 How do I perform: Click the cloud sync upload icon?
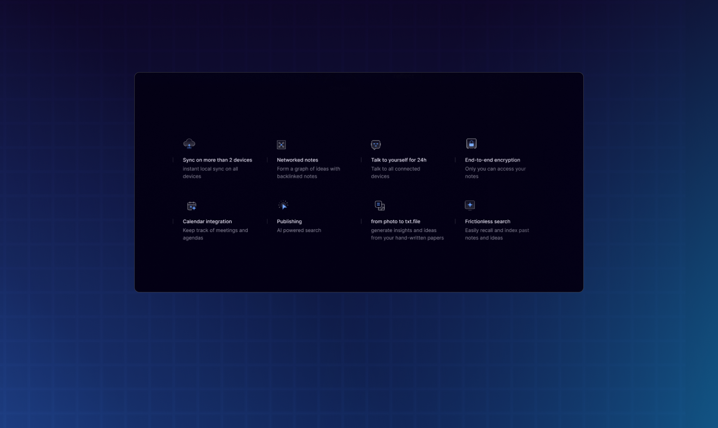click(x=189, y=144)
